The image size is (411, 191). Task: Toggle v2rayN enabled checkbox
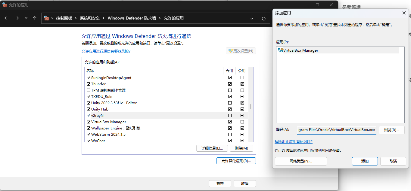(x=89, y=115)
